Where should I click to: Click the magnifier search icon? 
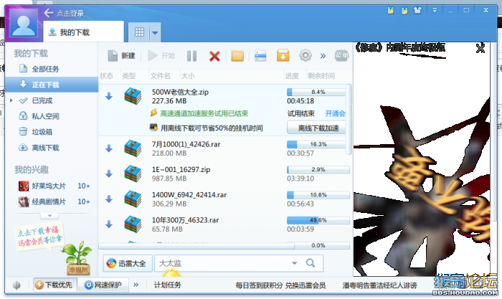coord(311,263)
